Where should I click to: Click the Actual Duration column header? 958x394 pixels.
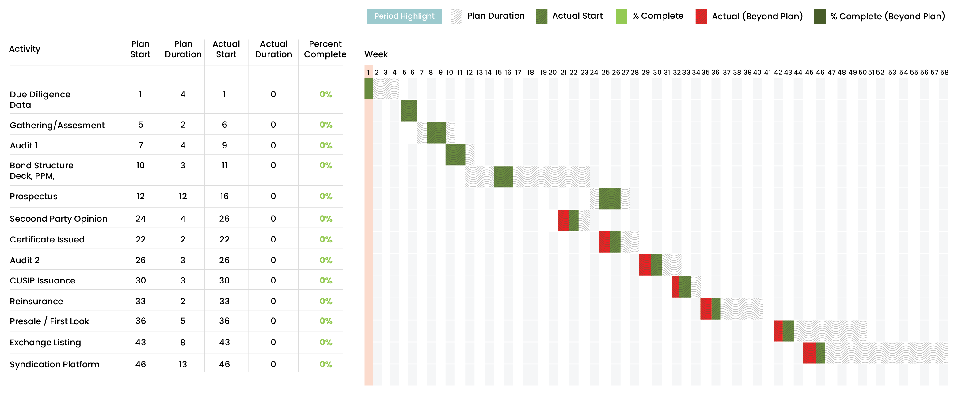point(274,49)
